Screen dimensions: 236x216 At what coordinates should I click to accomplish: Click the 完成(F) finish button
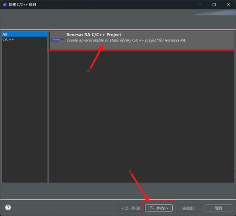pos(188,208)
